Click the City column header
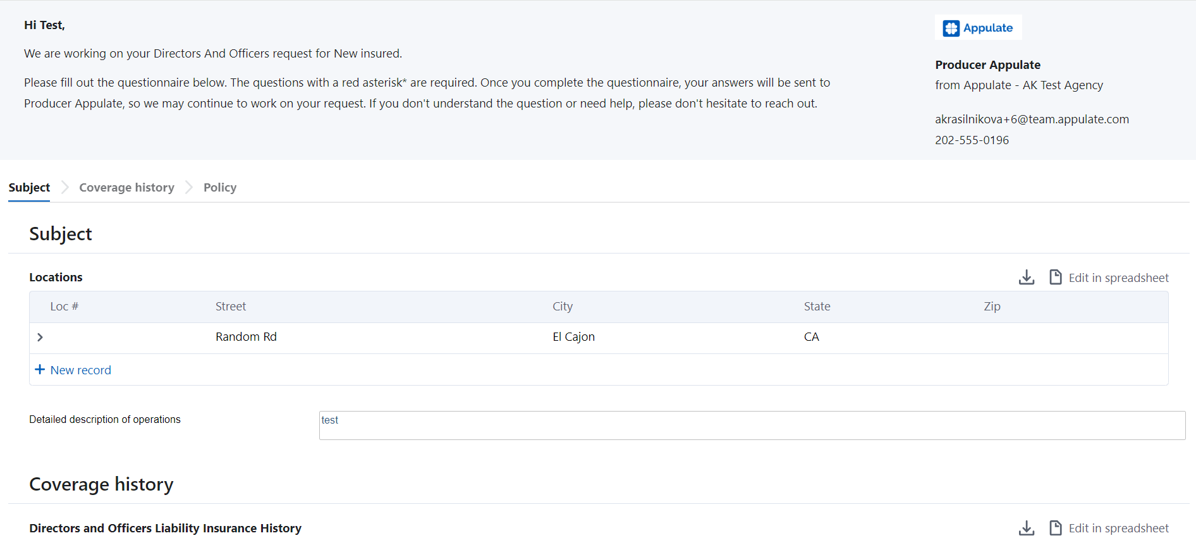This screenshot has height=538, width=1196. pyautogui.click(x=562, y=307)
